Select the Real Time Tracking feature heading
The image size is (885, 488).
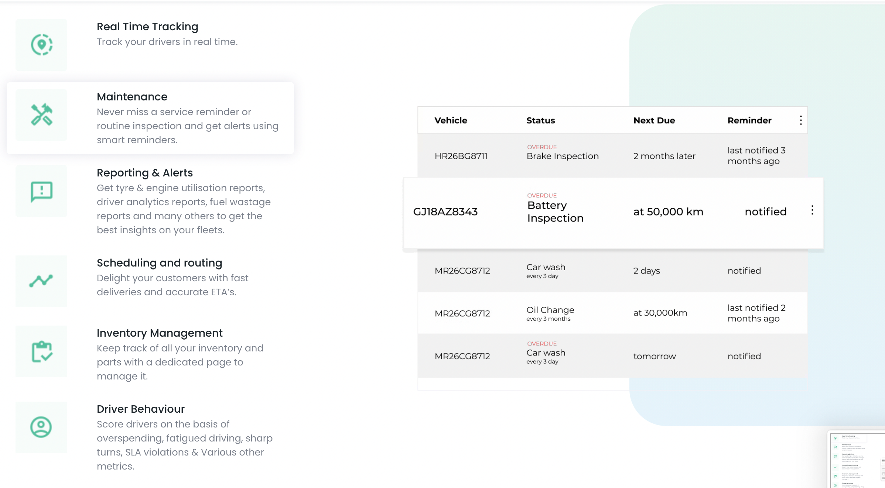pos(147,27)
